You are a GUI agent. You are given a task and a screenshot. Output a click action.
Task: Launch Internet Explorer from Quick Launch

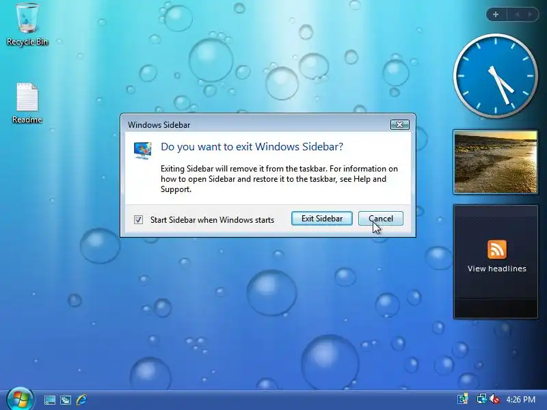(81, 400)
